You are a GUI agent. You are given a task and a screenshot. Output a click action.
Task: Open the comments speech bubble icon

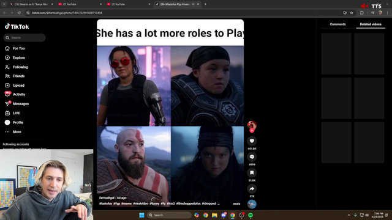click(x=252, y=157)
